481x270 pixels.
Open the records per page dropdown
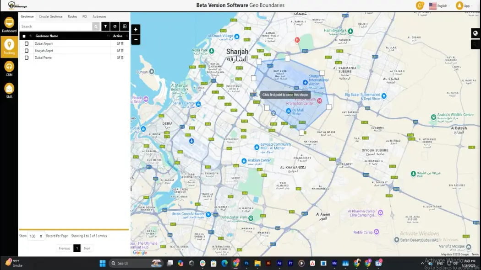pyautogui.click(x=36, y=236)
